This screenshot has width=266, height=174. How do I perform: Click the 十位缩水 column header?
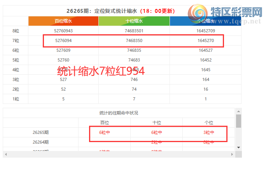(134, 21)
